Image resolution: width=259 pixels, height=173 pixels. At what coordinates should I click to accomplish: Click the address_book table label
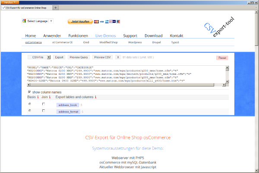(x=68, y=105)
